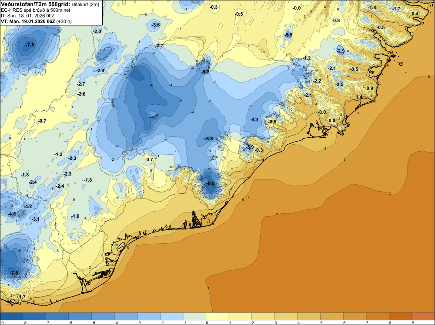
Task: Pick the legend swatch between 6 and 7
Action: [x=355, y=316]
